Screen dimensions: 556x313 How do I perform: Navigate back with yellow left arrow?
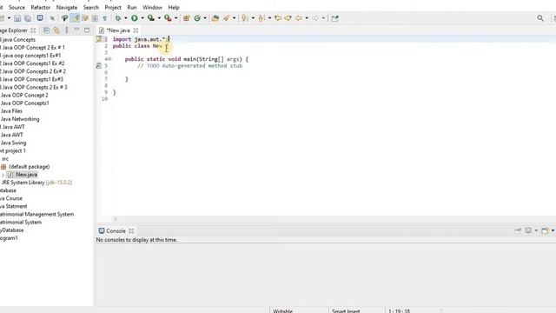pyautogui.click(x=299, y=18)
